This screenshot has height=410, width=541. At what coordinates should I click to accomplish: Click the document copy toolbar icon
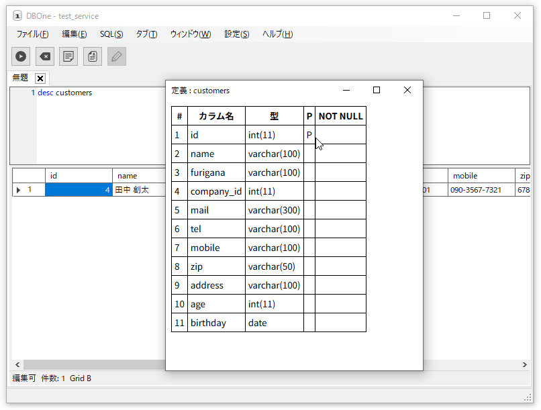93,57
